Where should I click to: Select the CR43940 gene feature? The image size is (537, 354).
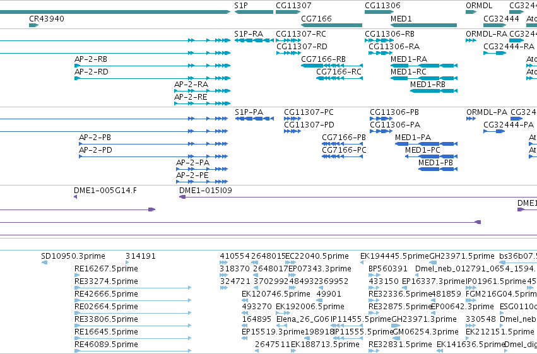[33, 25]
